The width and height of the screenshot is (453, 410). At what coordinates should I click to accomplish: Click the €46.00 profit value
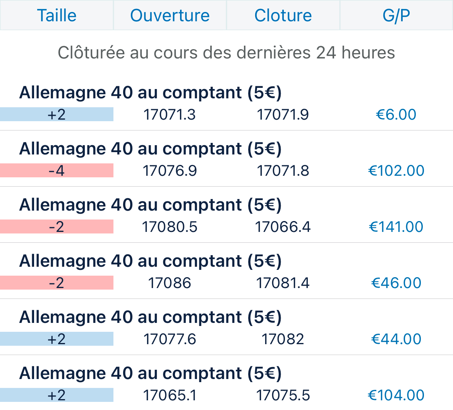tap(396, 283)
